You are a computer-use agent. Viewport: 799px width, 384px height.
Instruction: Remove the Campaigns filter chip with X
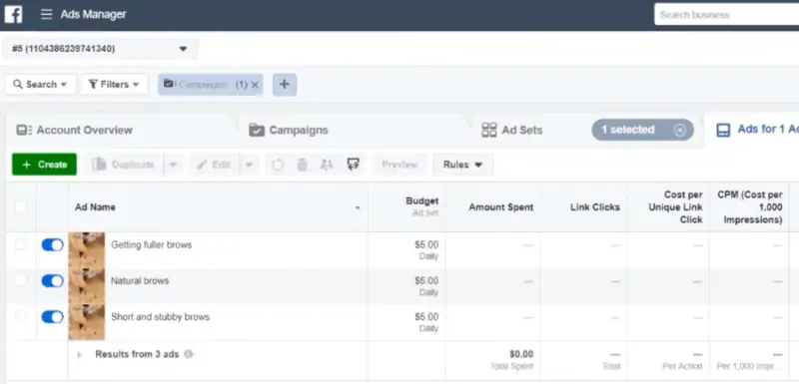pos(256,85)
